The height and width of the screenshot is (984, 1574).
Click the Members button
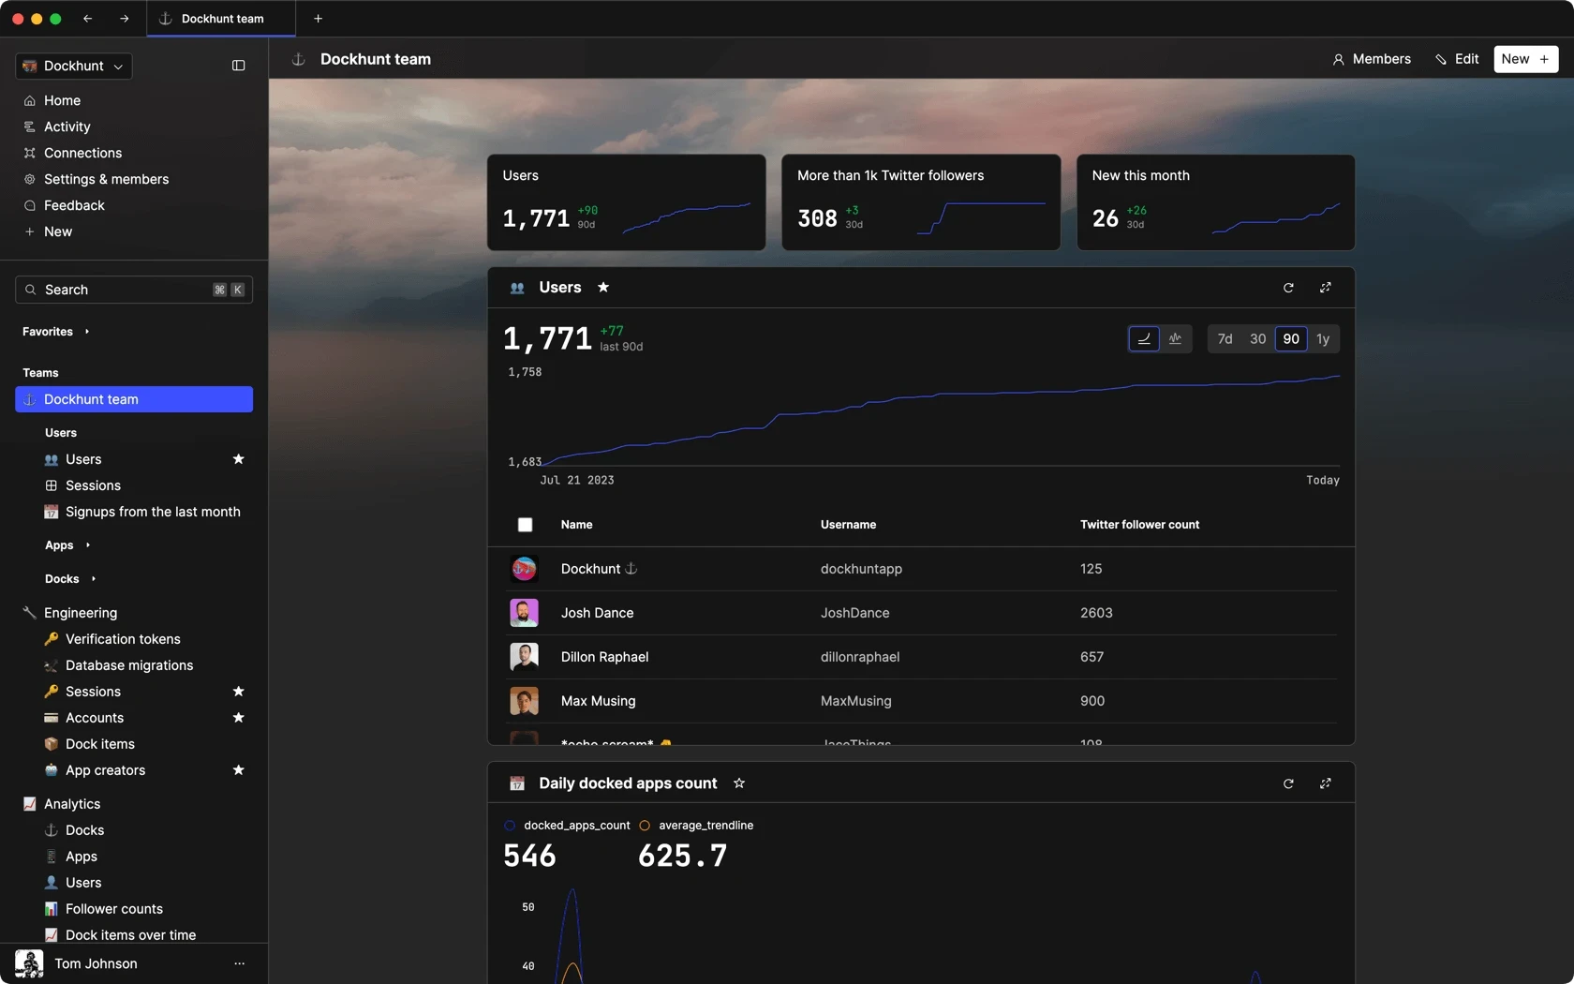point(1372,59)
